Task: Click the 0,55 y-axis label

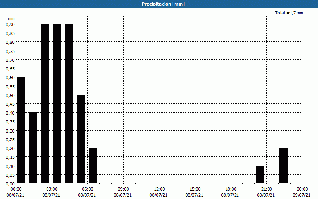Action: pyautogui.click(x=10, y=86)
